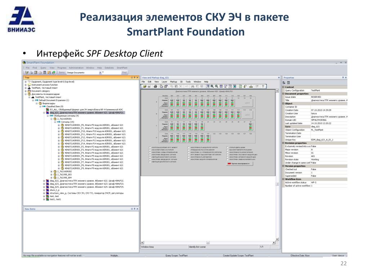
Task: Expand the 2_T621ASR002 tree node
Action: click(51, 171)
